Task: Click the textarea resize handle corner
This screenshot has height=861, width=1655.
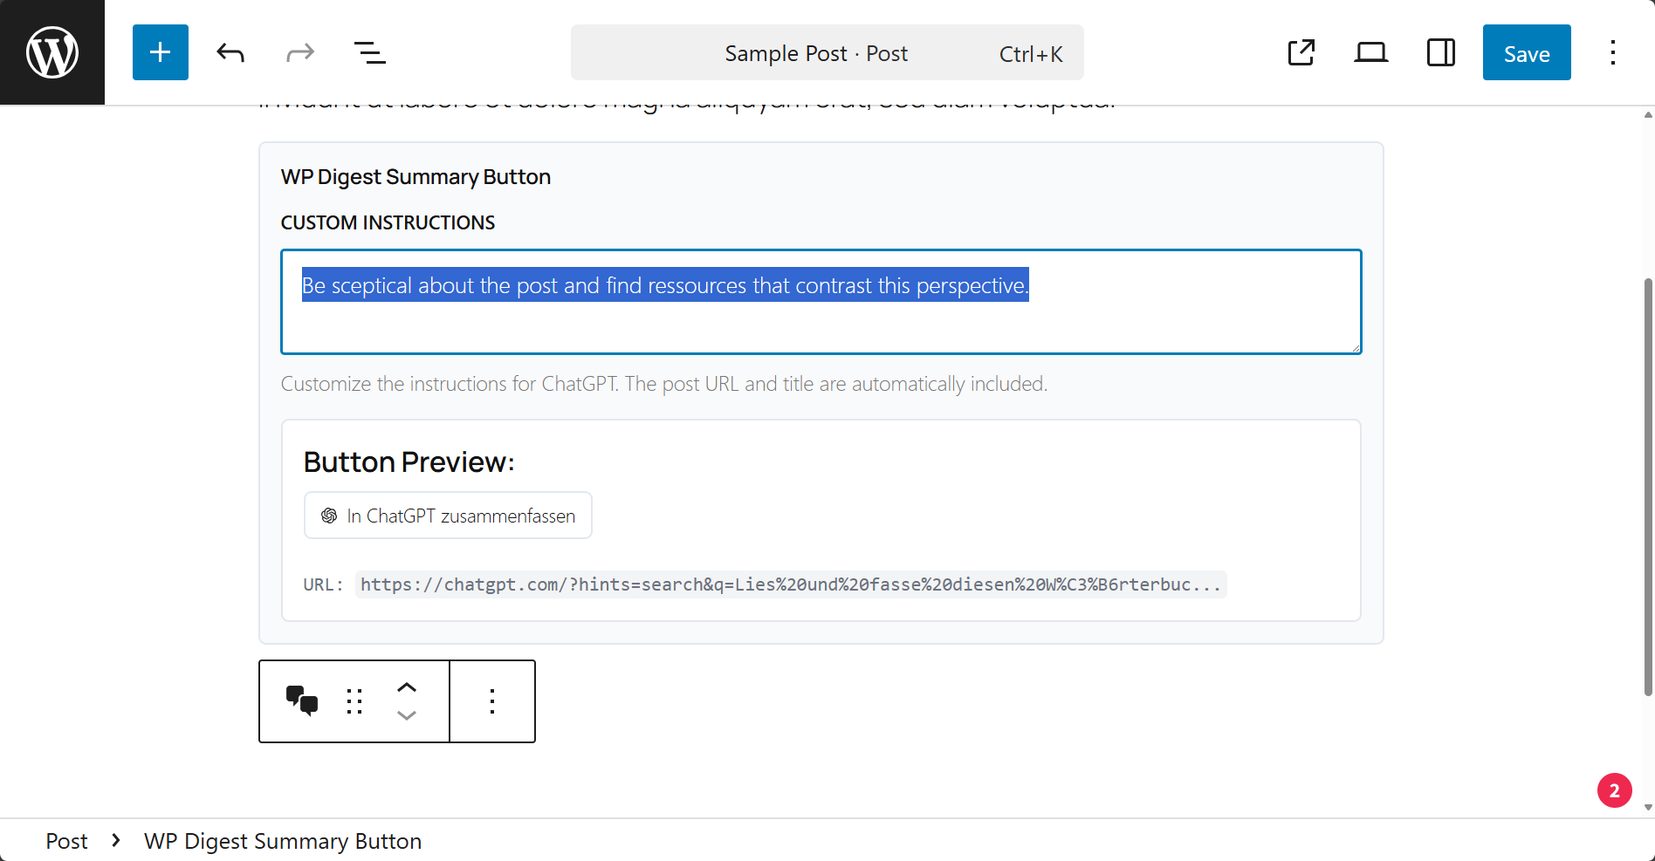Action: 1356,348
